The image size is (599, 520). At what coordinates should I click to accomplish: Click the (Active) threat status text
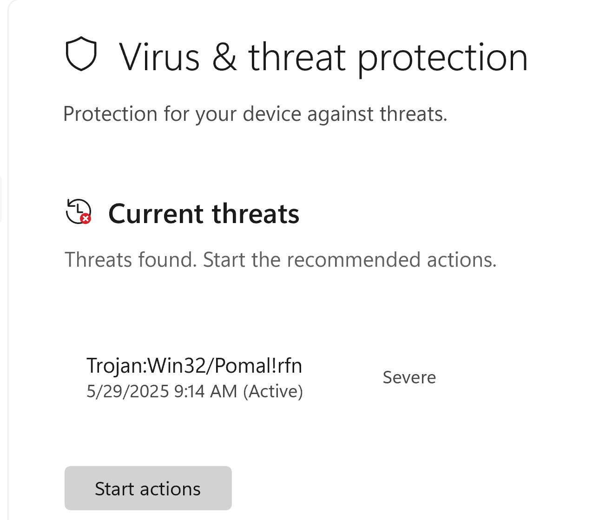(x=273, y=391)
